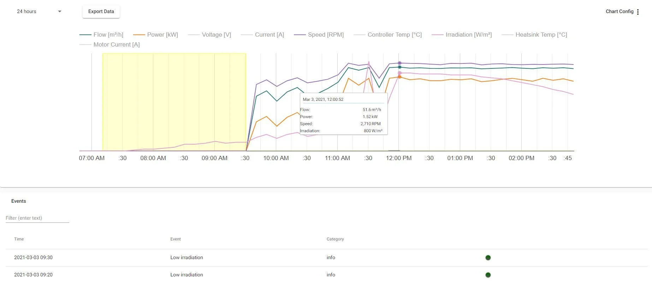Enable the Motor Current [A] series
This screenshot has width=652, height=281.
[x=109, y=44]
